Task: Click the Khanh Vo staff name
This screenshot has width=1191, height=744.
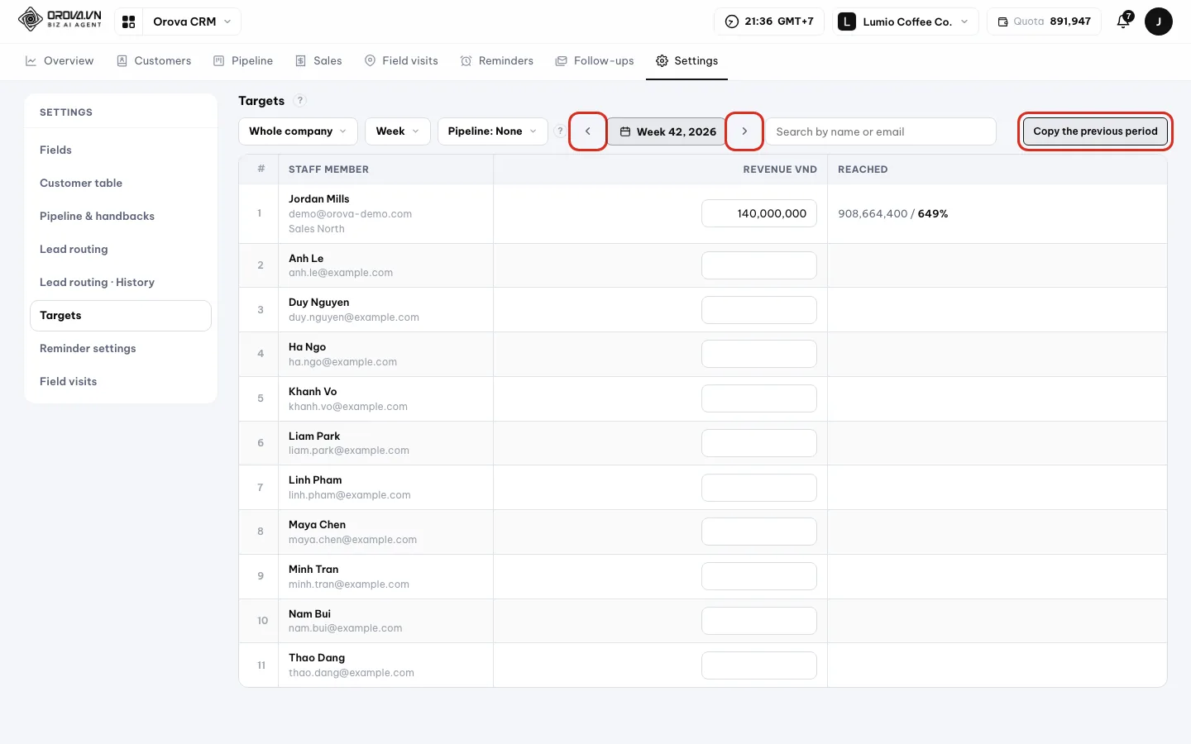Action: click(313, 392)
